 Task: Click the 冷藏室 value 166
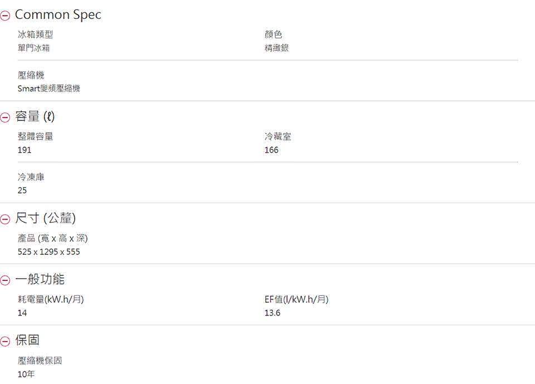click(x=271, y=150)
